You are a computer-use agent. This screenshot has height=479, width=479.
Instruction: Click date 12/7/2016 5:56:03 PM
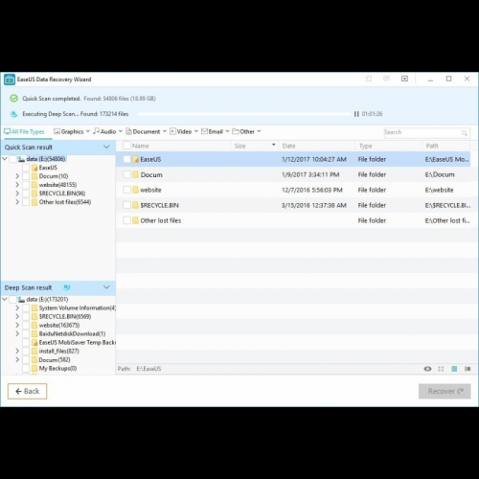tap(312, 190)
